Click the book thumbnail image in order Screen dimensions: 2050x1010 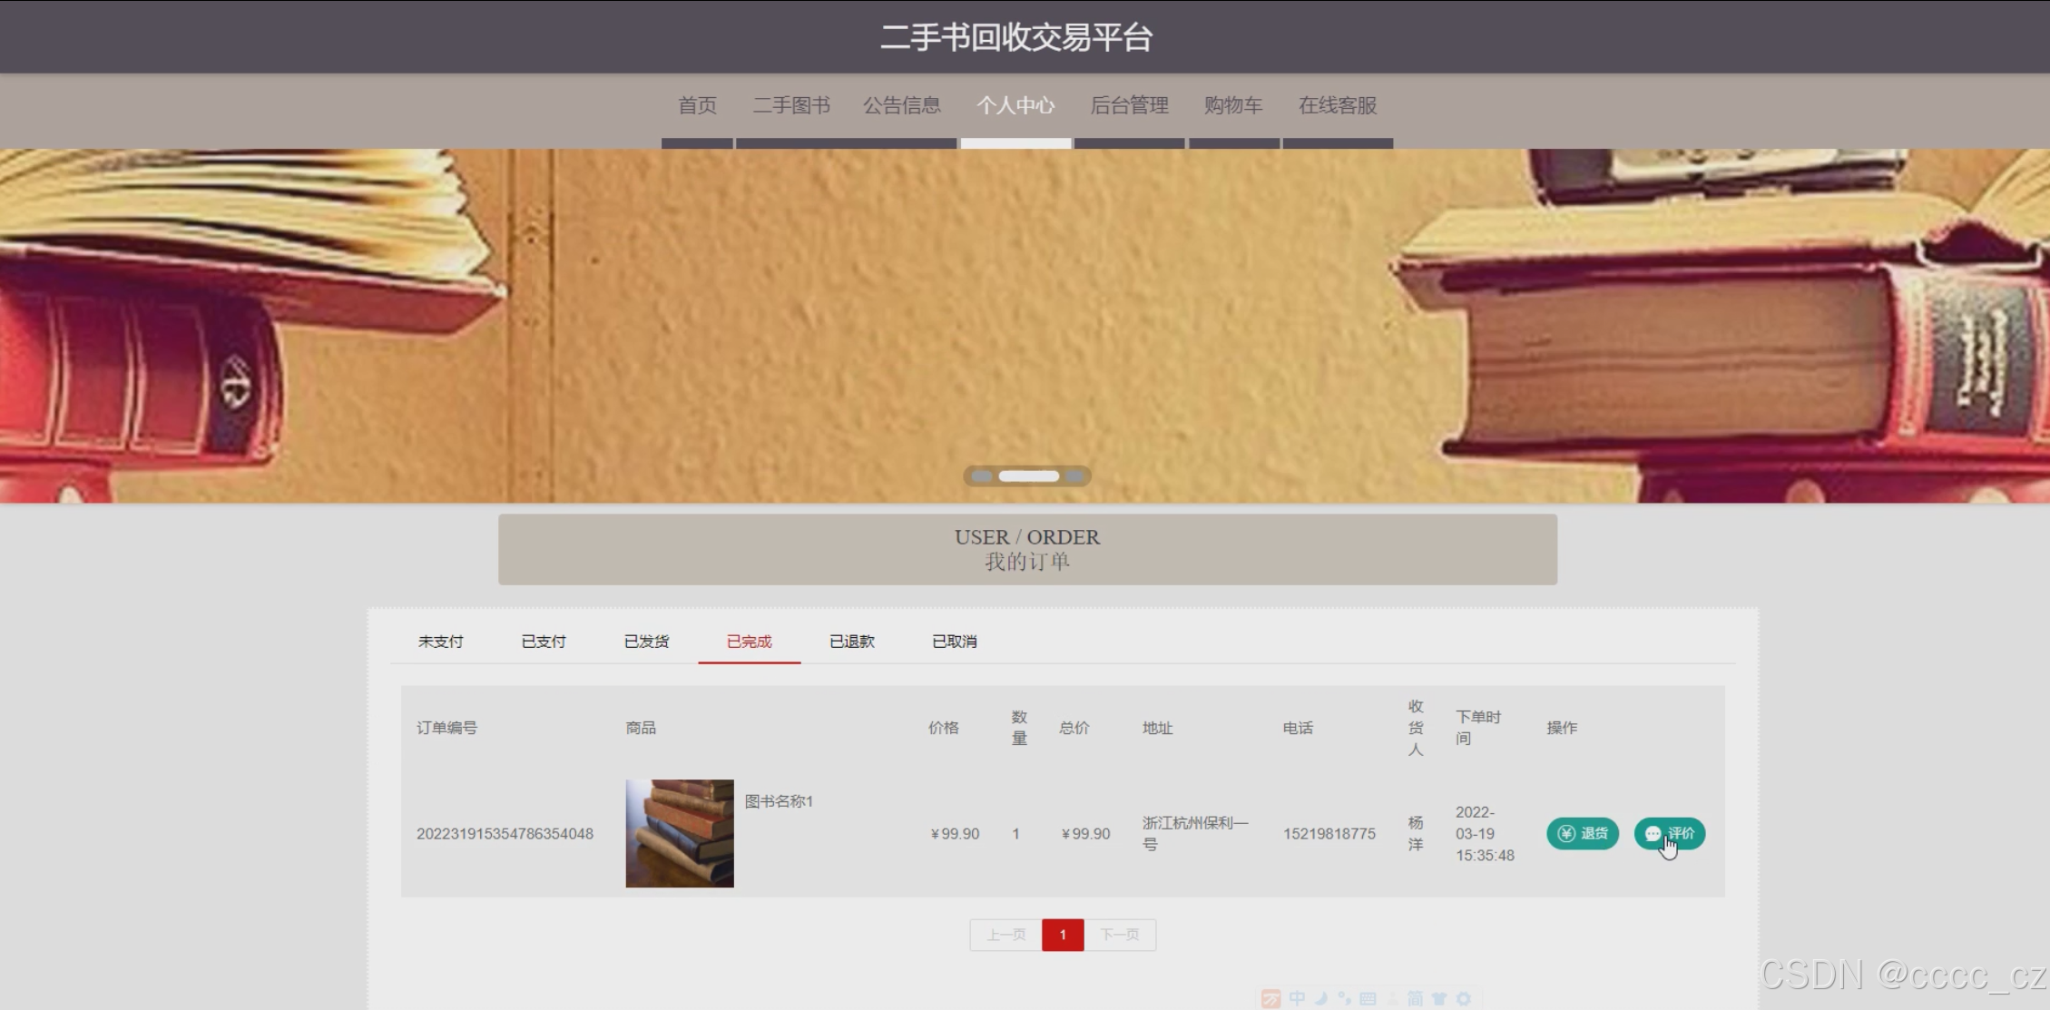click(x=679, y=832)
